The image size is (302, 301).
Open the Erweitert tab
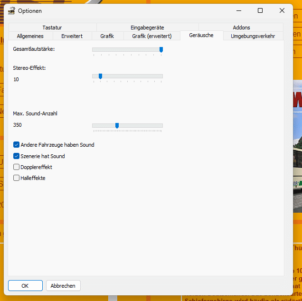pos(72,36)
